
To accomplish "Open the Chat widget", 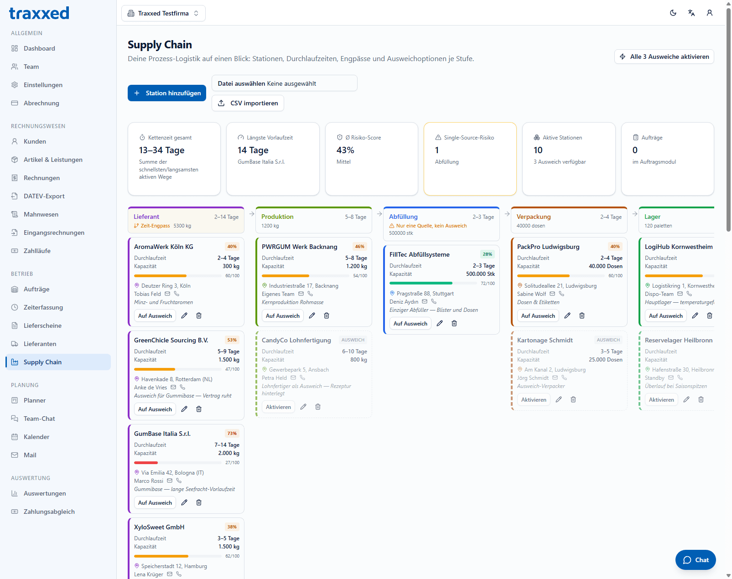I will pyautogui.click(x=696, y=560).
